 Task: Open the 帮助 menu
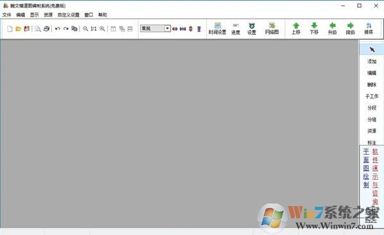(x=103, y=15)
